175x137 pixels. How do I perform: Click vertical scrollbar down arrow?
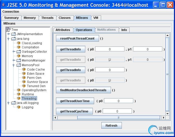167,114
